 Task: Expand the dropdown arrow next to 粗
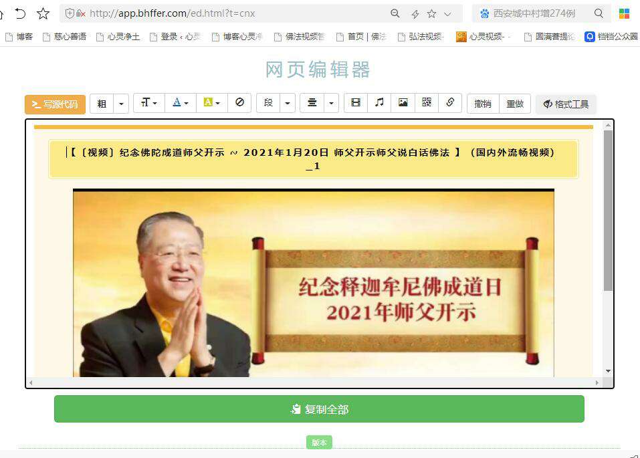(x=121, y=104)
